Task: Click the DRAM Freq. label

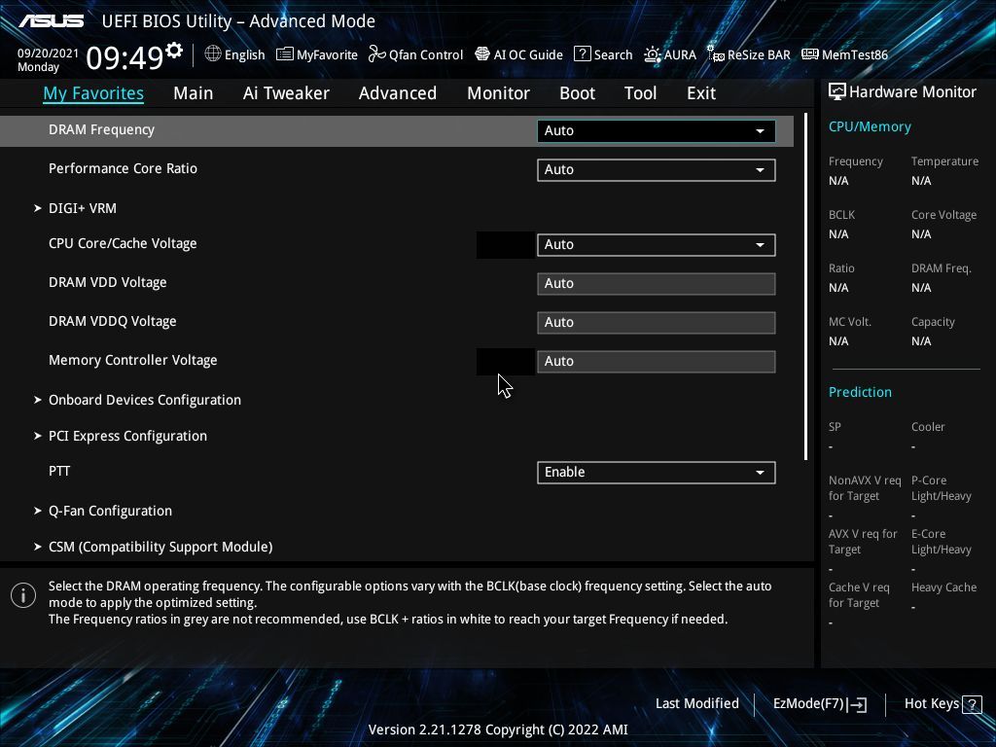Action: click(x=942, y=268)
